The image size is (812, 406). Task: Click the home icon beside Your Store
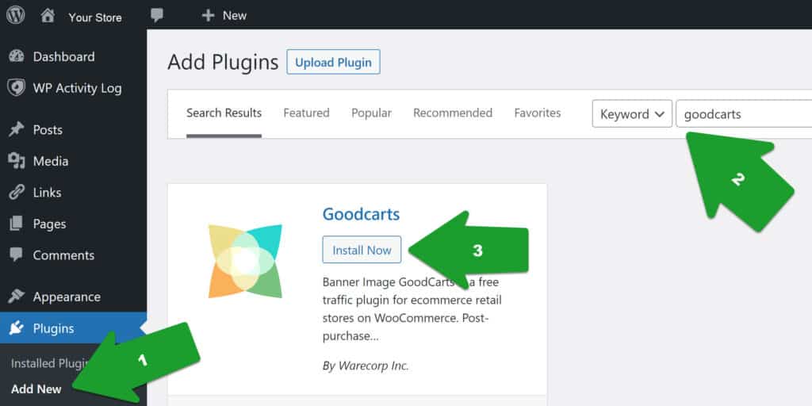point(48,16)
